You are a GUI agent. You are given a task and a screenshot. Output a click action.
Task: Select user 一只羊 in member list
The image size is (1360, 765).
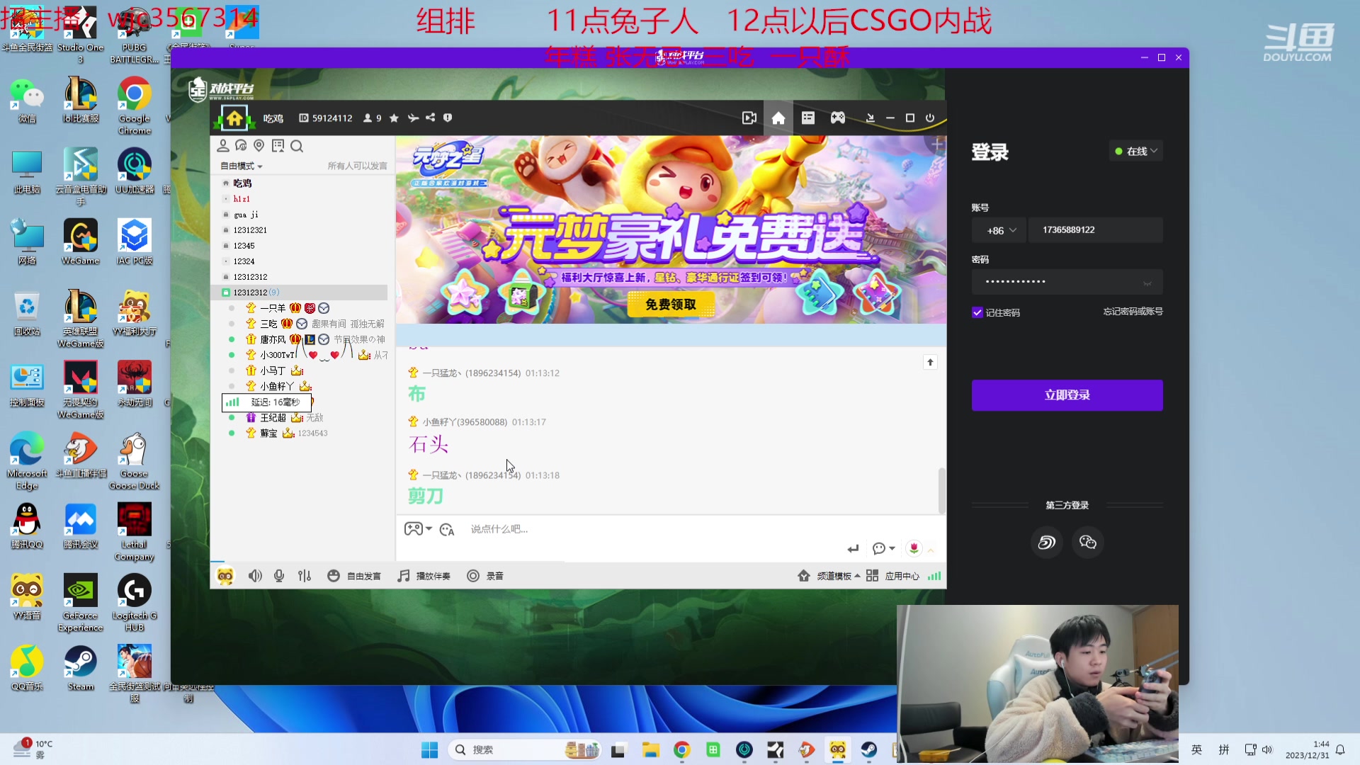tap(273, 308)
